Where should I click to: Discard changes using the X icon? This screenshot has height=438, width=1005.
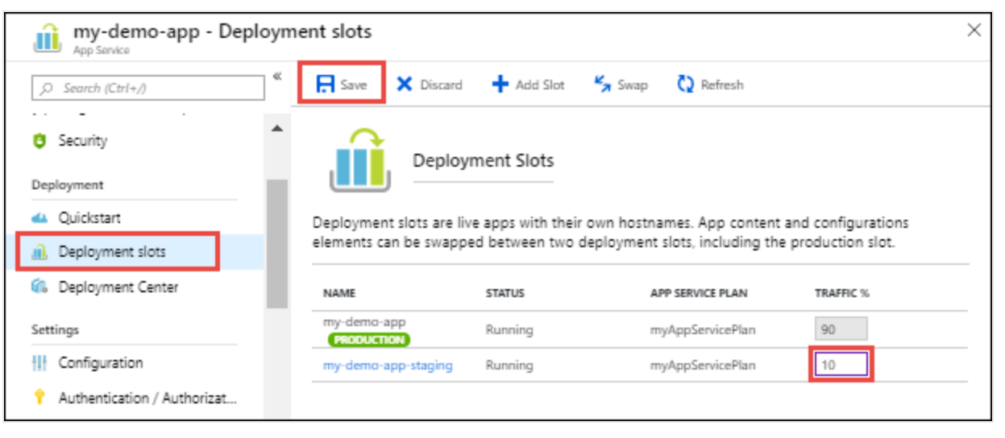click(405, 85)
